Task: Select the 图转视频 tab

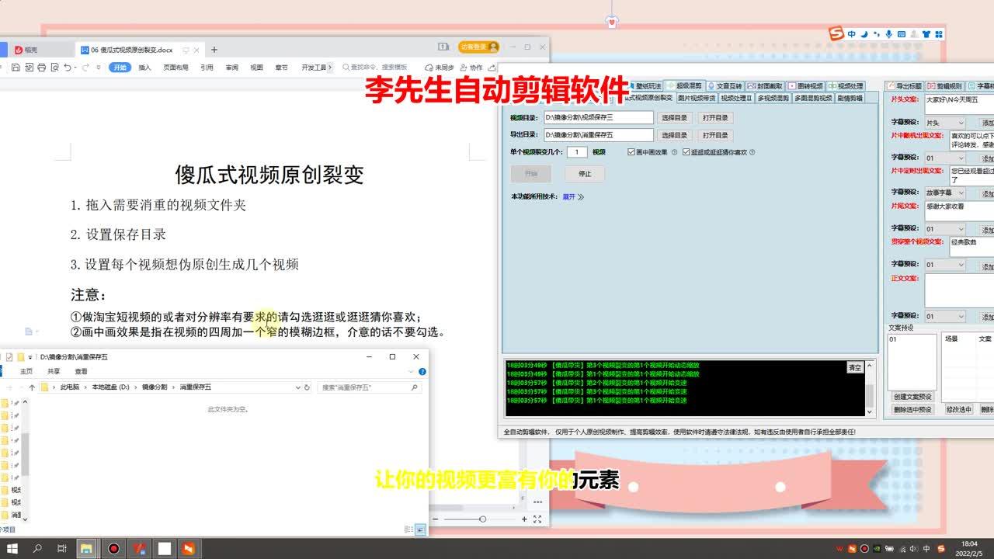Action: [x=805, y=86]
